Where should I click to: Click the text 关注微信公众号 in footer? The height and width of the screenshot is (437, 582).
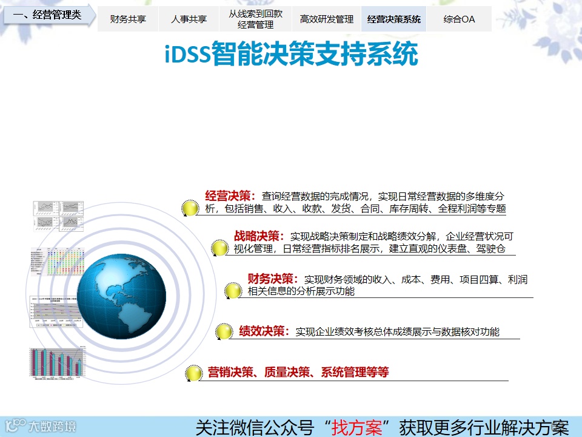255,427
